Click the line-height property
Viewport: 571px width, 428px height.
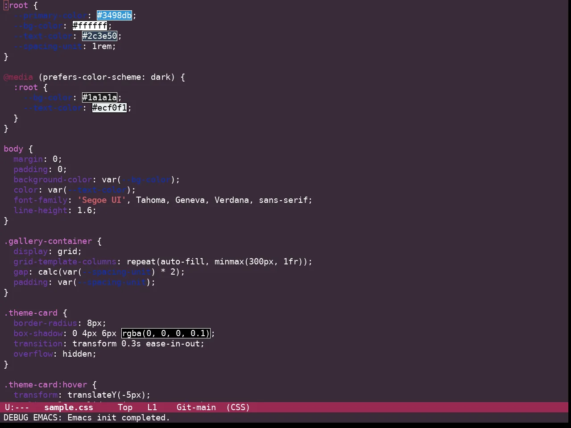40,210
